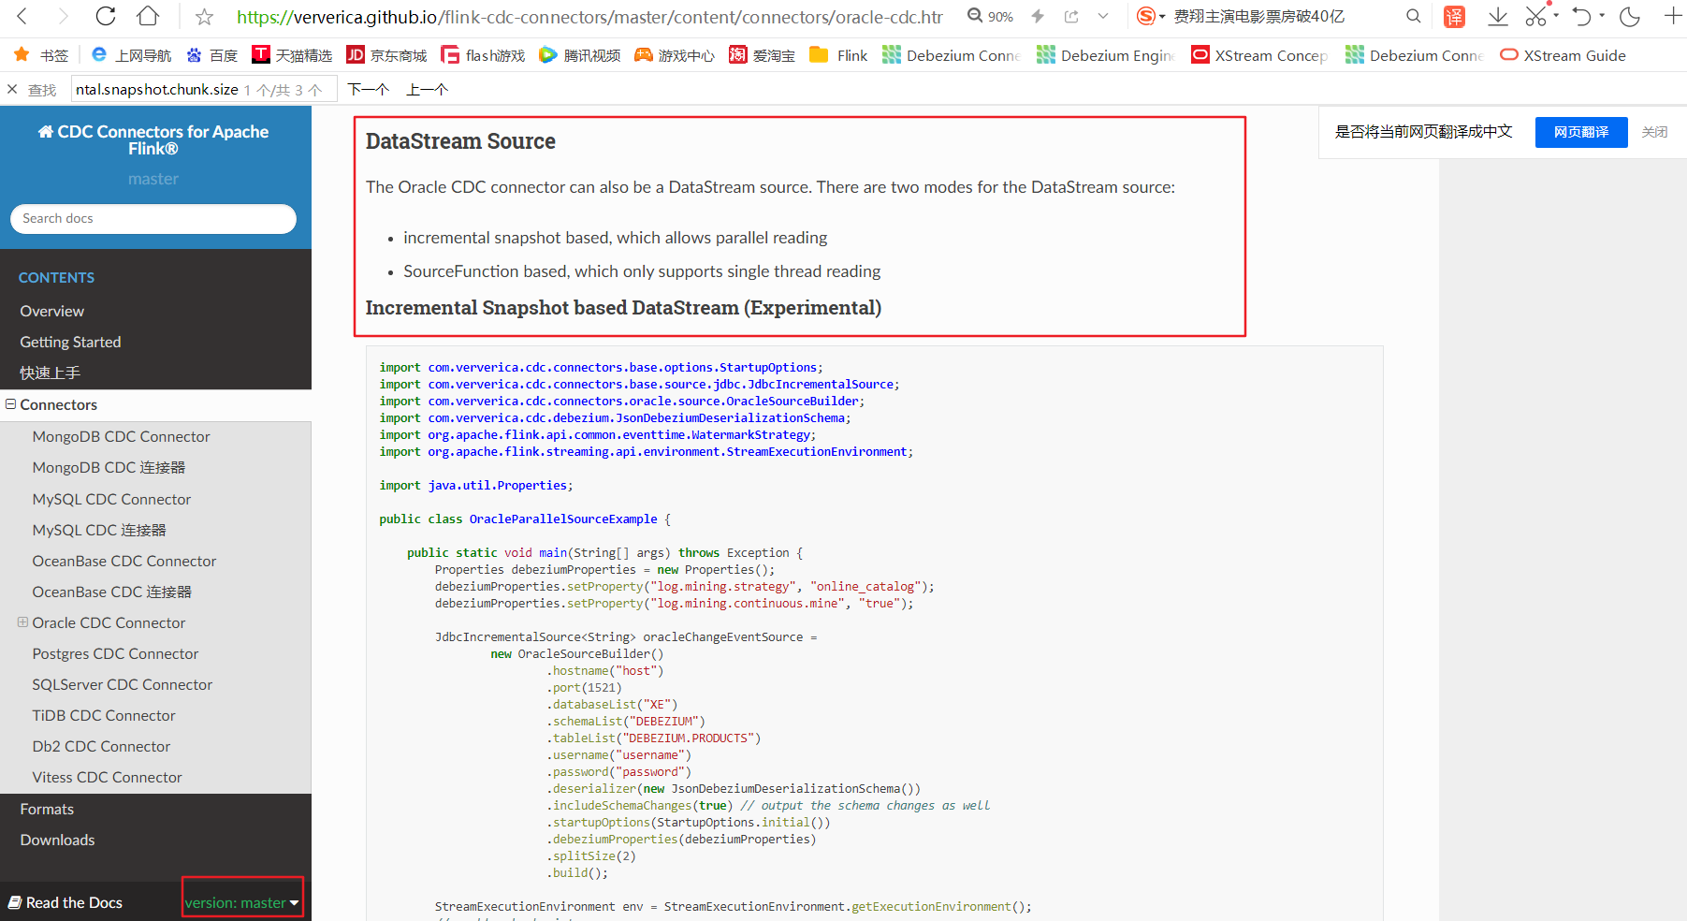Click the search magnifier icon in toolbar
This screenshot has height=921, width=1687.
coord(1414,16)
